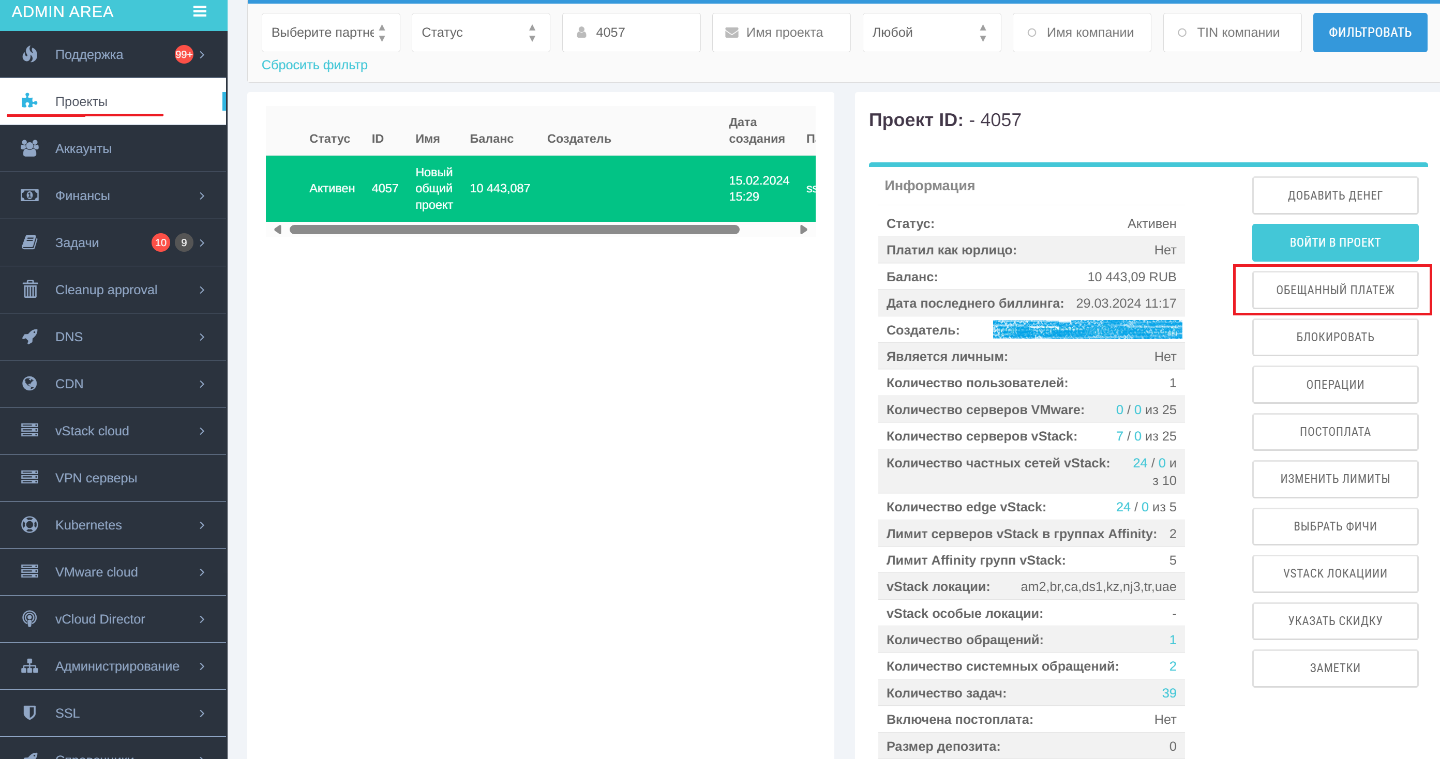
Task: Click the Cleanup approval trash icon
Action: (x=29, y=290)
